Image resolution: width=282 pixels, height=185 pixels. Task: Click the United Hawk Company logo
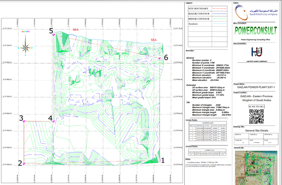(257, 52)
